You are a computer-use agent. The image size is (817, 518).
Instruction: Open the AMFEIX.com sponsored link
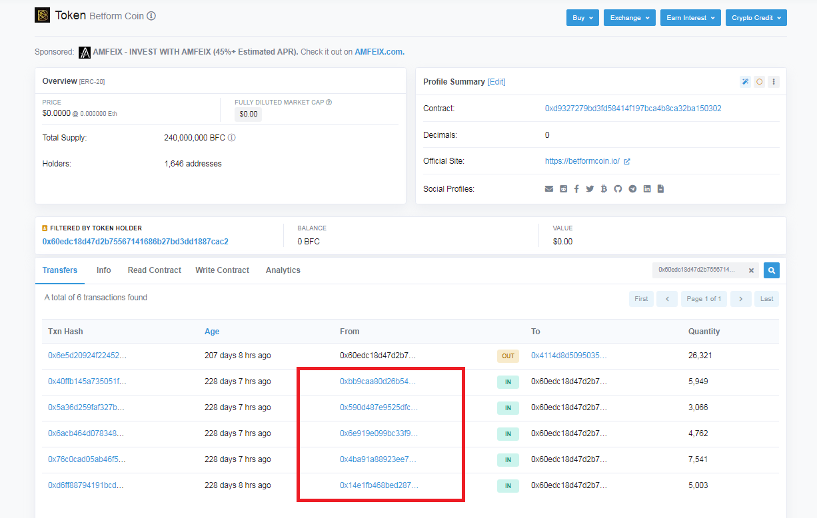tap(379, 52)
